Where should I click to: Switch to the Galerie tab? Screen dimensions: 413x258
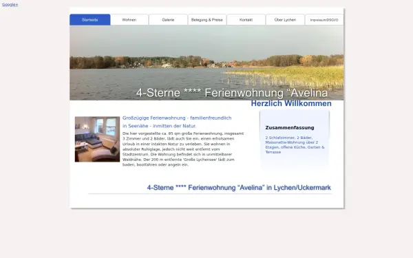click(x=168, y=20)
